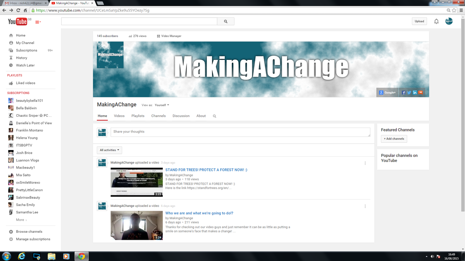Open Chrome's menu hamburger icon
The image size is (465, 261).
tap(460, 10)
